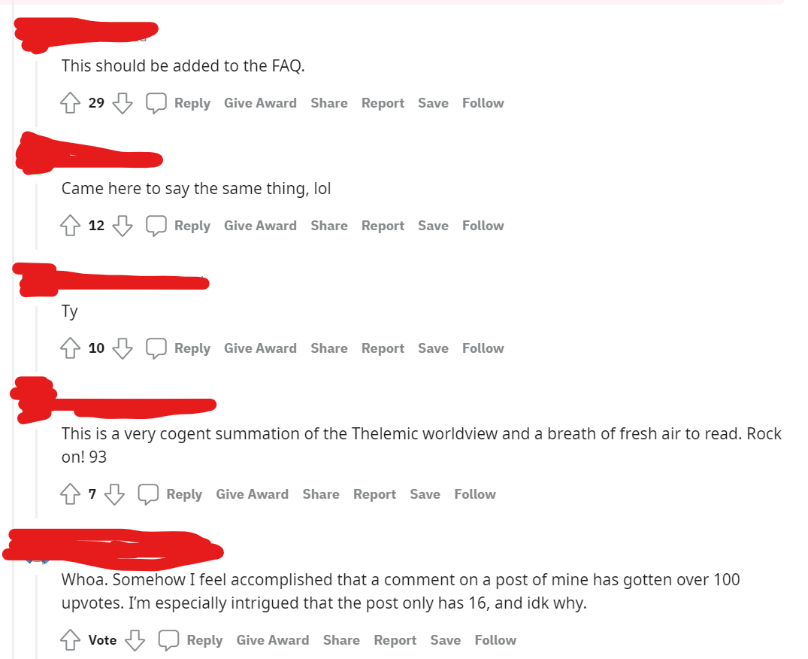
Task: Follow the "added to the FAQ" comment
Action: click(483, 103)
